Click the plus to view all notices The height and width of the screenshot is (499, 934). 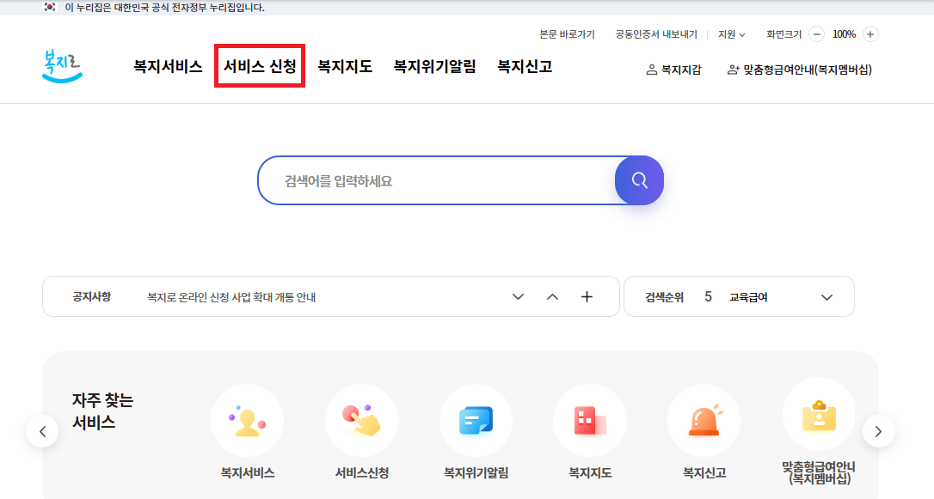click(587, 295)
